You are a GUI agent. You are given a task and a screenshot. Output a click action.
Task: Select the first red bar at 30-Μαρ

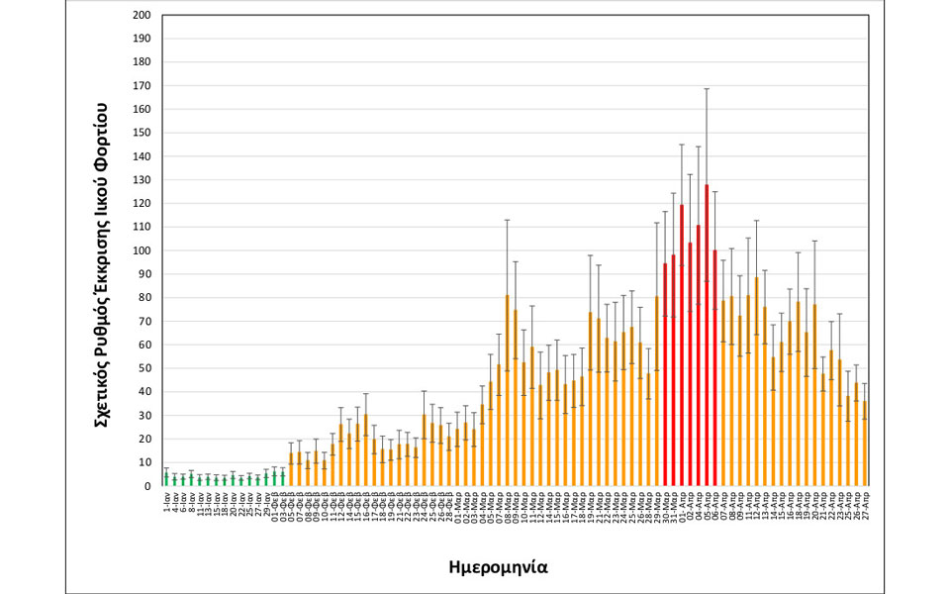(x=665, y=376)
